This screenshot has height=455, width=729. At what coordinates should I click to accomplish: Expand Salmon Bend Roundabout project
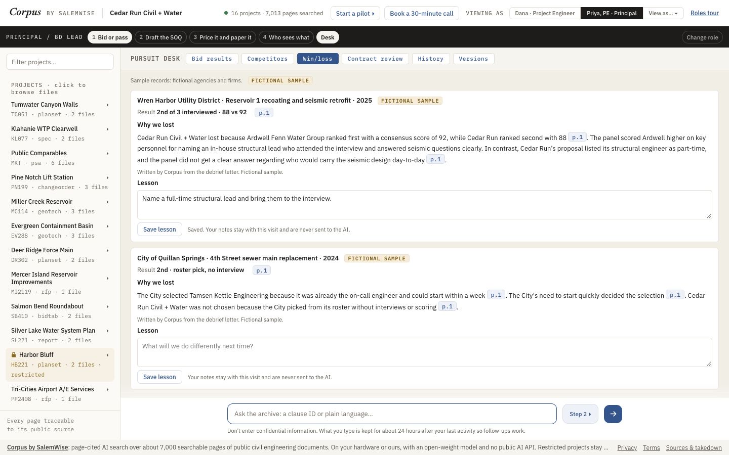(x=60, y=311)
